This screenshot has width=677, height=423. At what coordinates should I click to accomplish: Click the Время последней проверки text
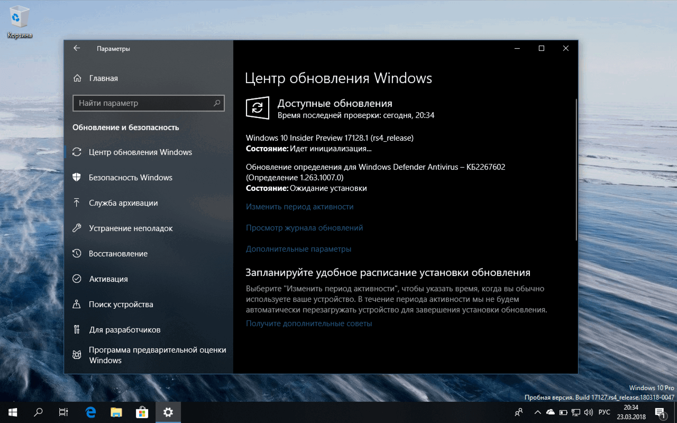(x=356, y=115)
